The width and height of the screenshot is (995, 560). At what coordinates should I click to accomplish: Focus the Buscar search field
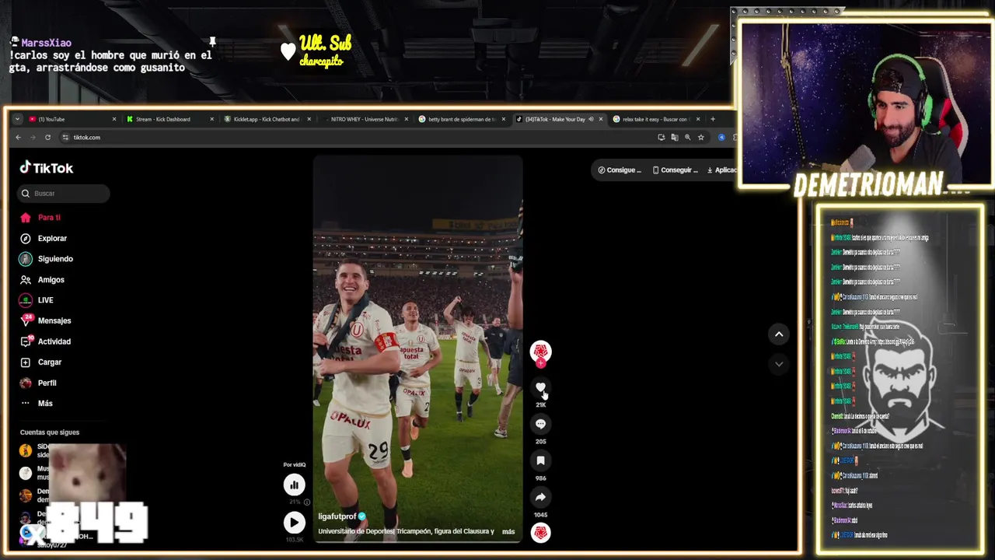click(x=64, y=193)
